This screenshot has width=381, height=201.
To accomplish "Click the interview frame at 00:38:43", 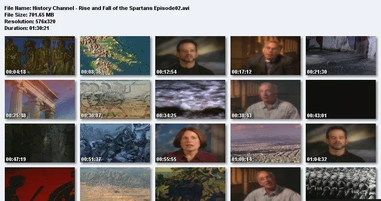I will 266,99.
